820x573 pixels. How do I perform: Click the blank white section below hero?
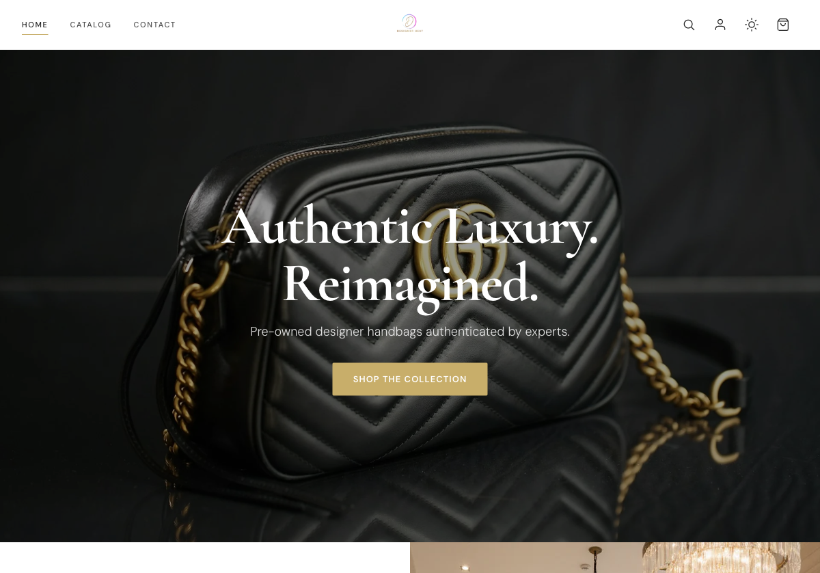(205, 558)
